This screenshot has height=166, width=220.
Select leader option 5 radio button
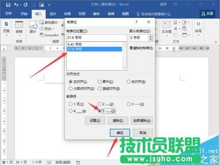point(99,111)
